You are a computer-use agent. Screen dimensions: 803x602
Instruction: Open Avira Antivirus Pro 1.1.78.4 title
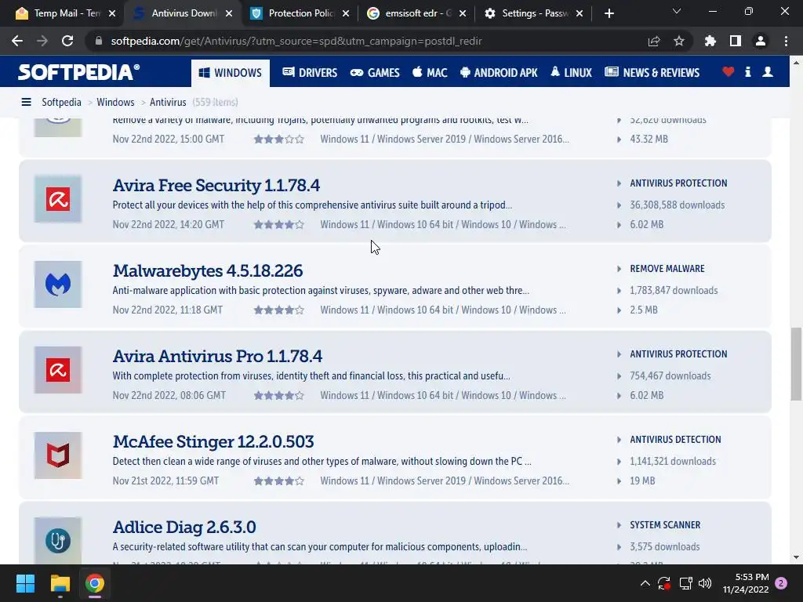click(217, 357)
